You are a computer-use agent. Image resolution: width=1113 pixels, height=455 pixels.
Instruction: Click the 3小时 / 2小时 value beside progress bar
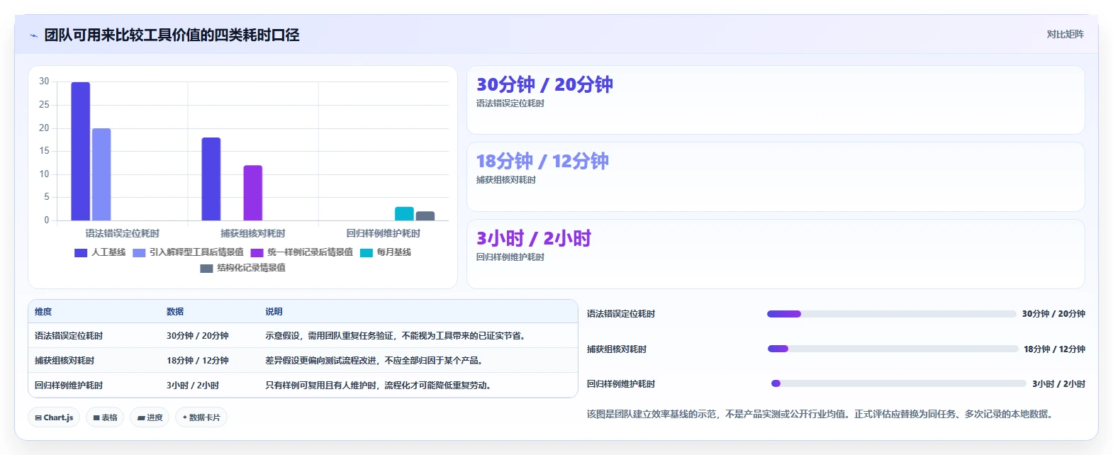click(x=1058, y=384)
